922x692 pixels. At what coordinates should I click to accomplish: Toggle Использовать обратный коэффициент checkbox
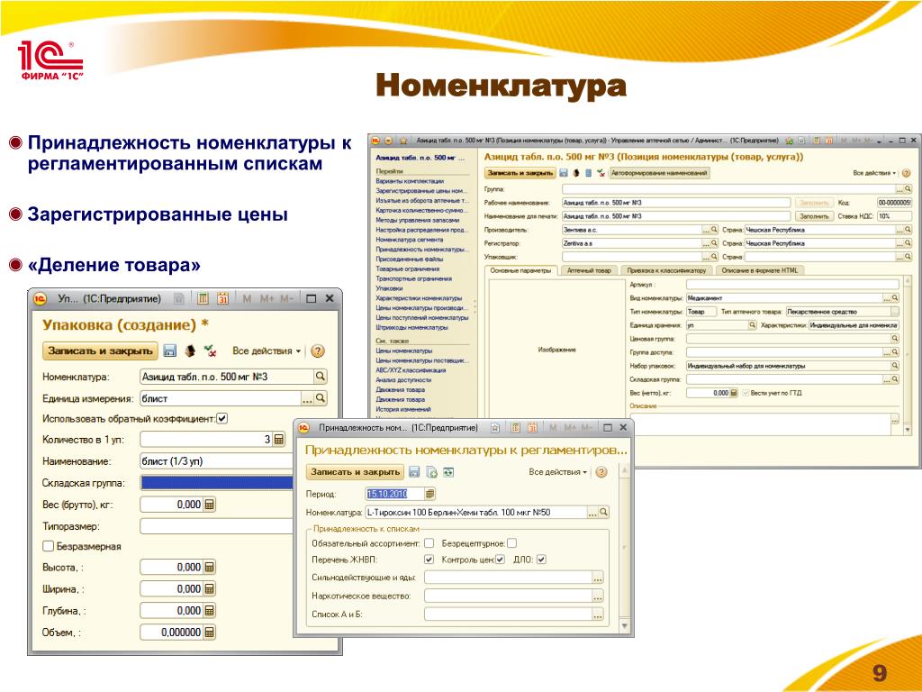[222, 418]
